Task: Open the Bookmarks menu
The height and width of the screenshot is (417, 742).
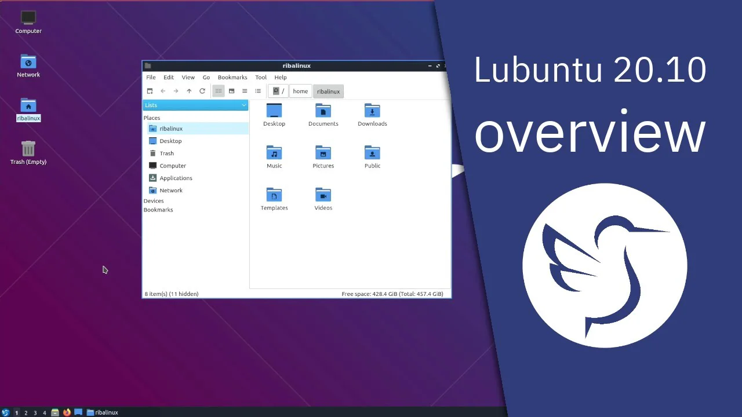Action: pos(232,77)
